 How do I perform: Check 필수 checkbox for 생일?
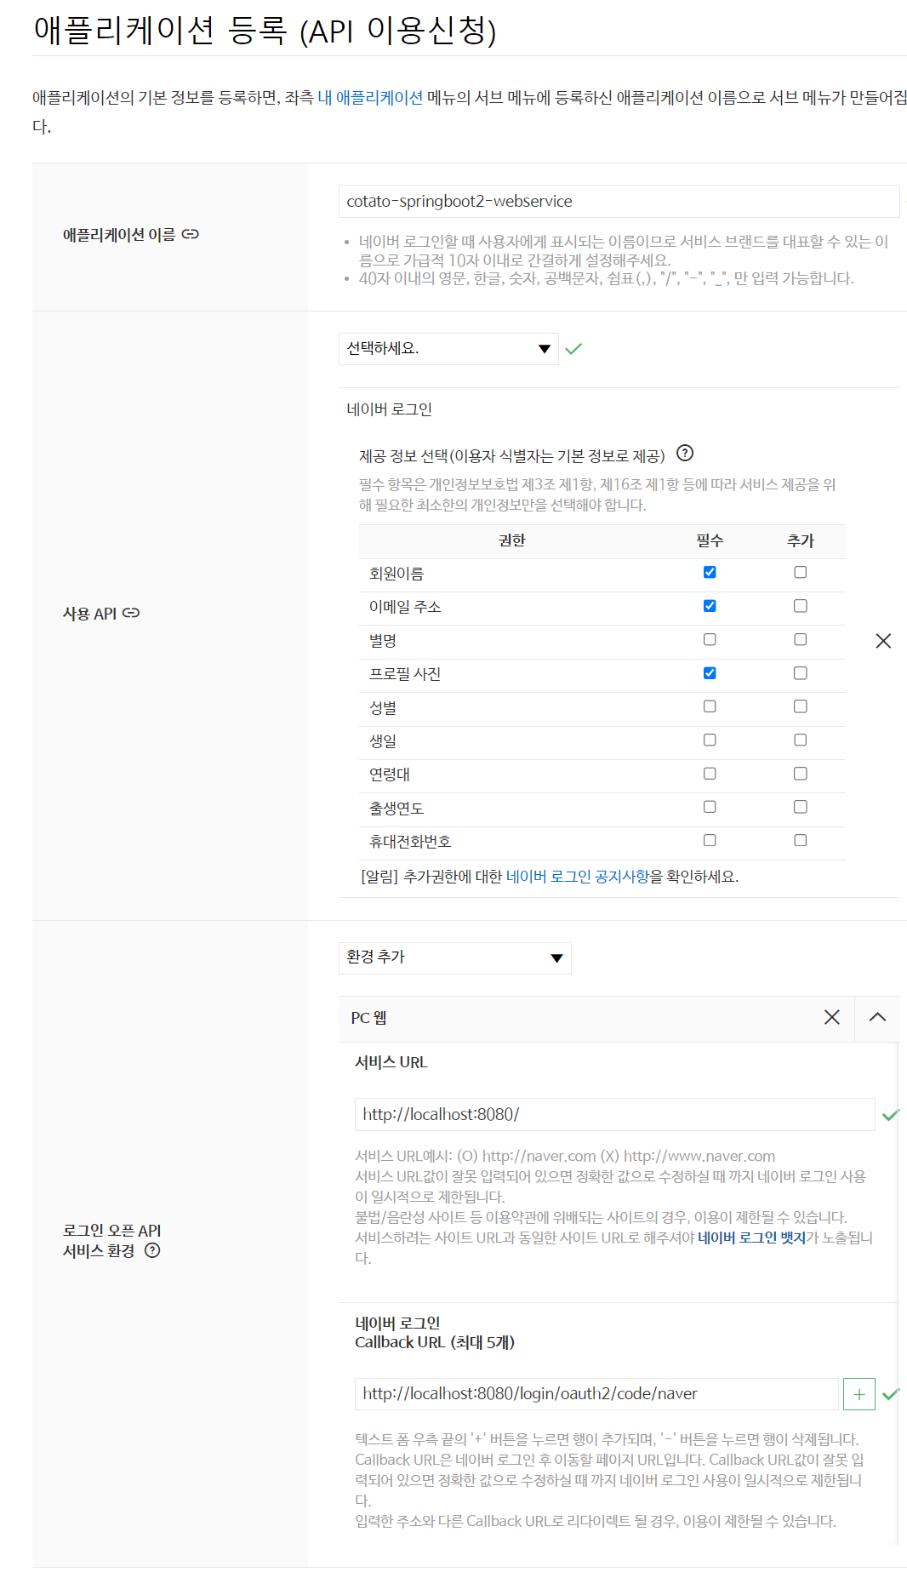[x=710, y=740]
